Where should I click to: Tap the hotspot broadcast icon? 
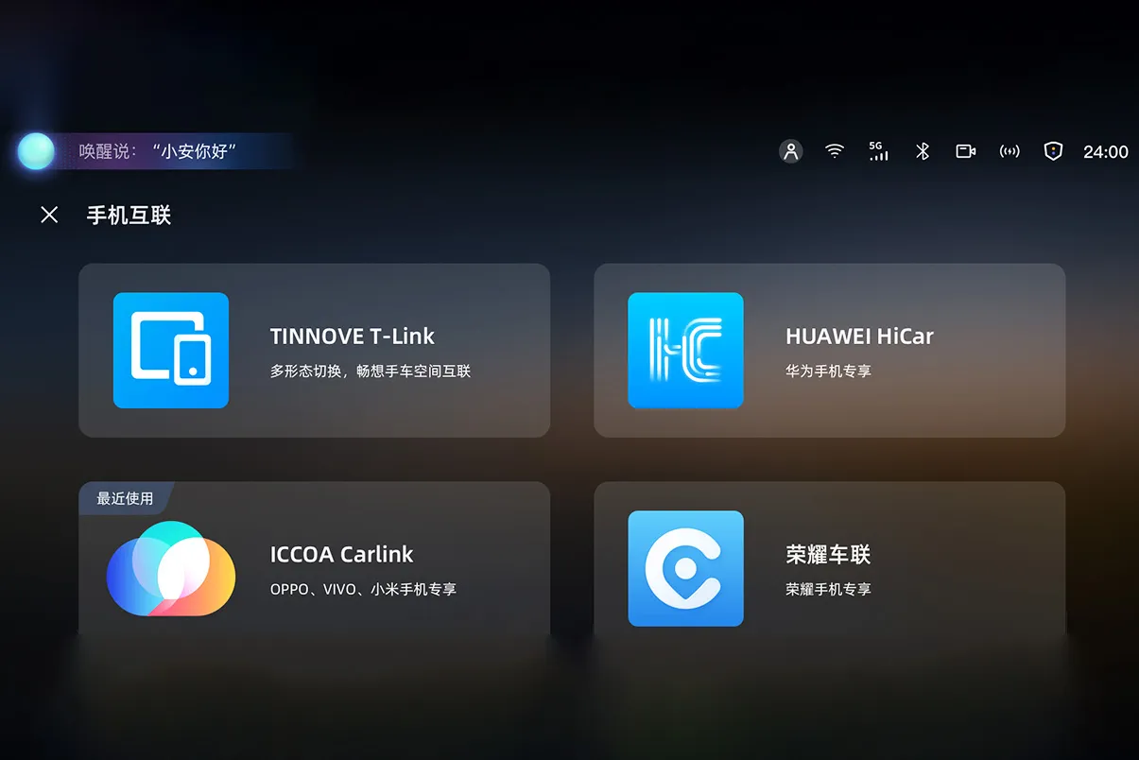pyautogui.click(x=1010, y=151)
